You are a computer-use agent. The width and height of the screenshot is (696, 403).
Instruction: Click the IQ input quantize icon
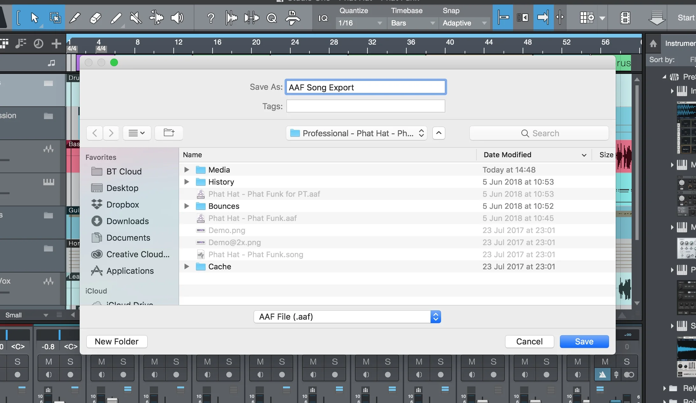[323, 18]
